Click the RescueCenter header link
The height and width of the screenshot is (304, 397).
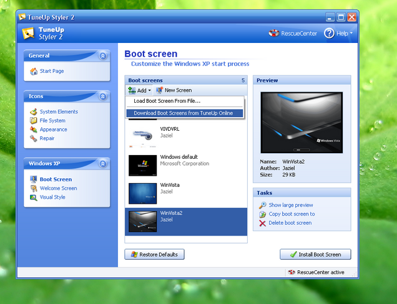click(x=299, y=34)
